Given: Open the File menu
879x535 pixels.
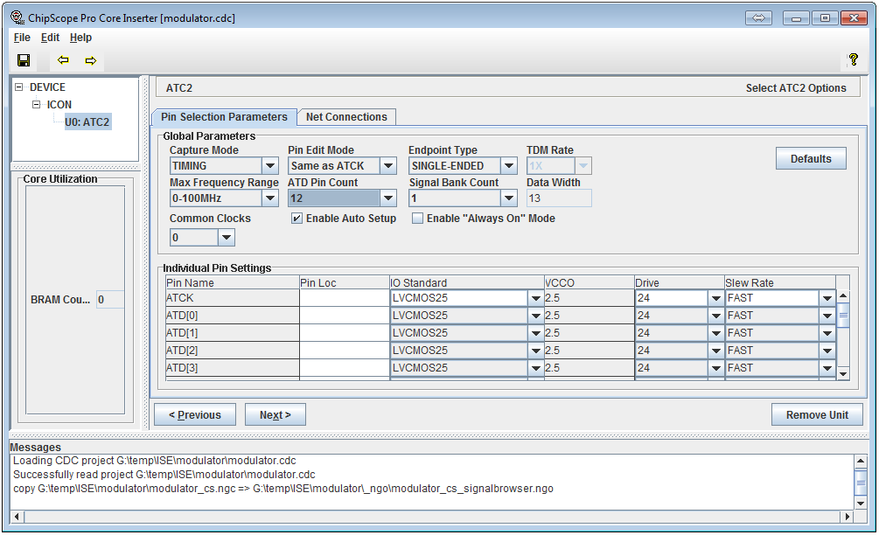Looking at the screenshot, I should 22,38.
